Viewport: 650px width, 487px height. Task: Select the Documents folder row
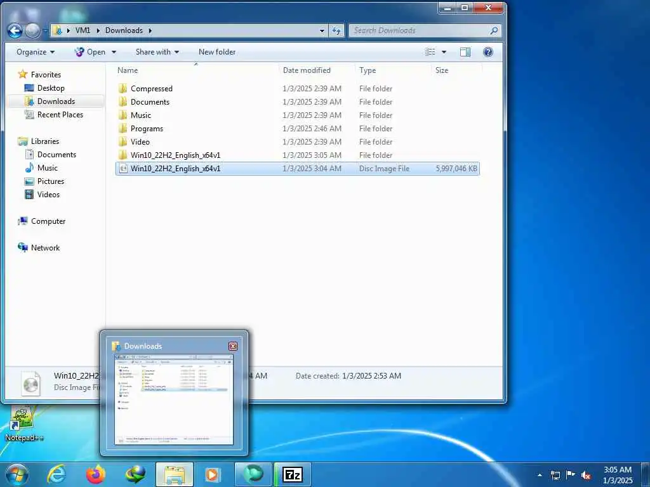[297, 102]
